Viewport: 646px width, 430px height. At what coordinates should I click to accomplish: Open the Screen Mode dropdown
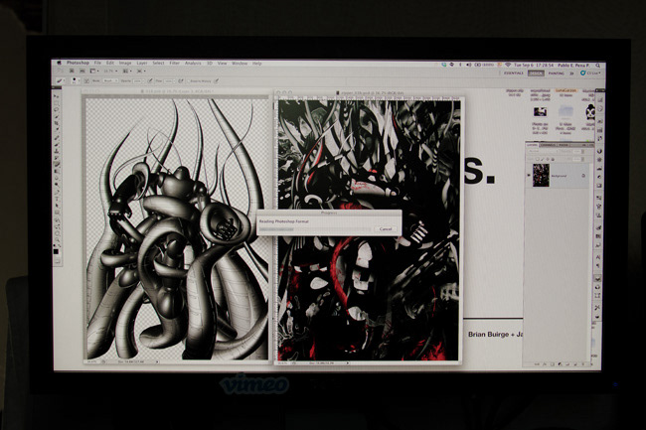click(141, 72)
